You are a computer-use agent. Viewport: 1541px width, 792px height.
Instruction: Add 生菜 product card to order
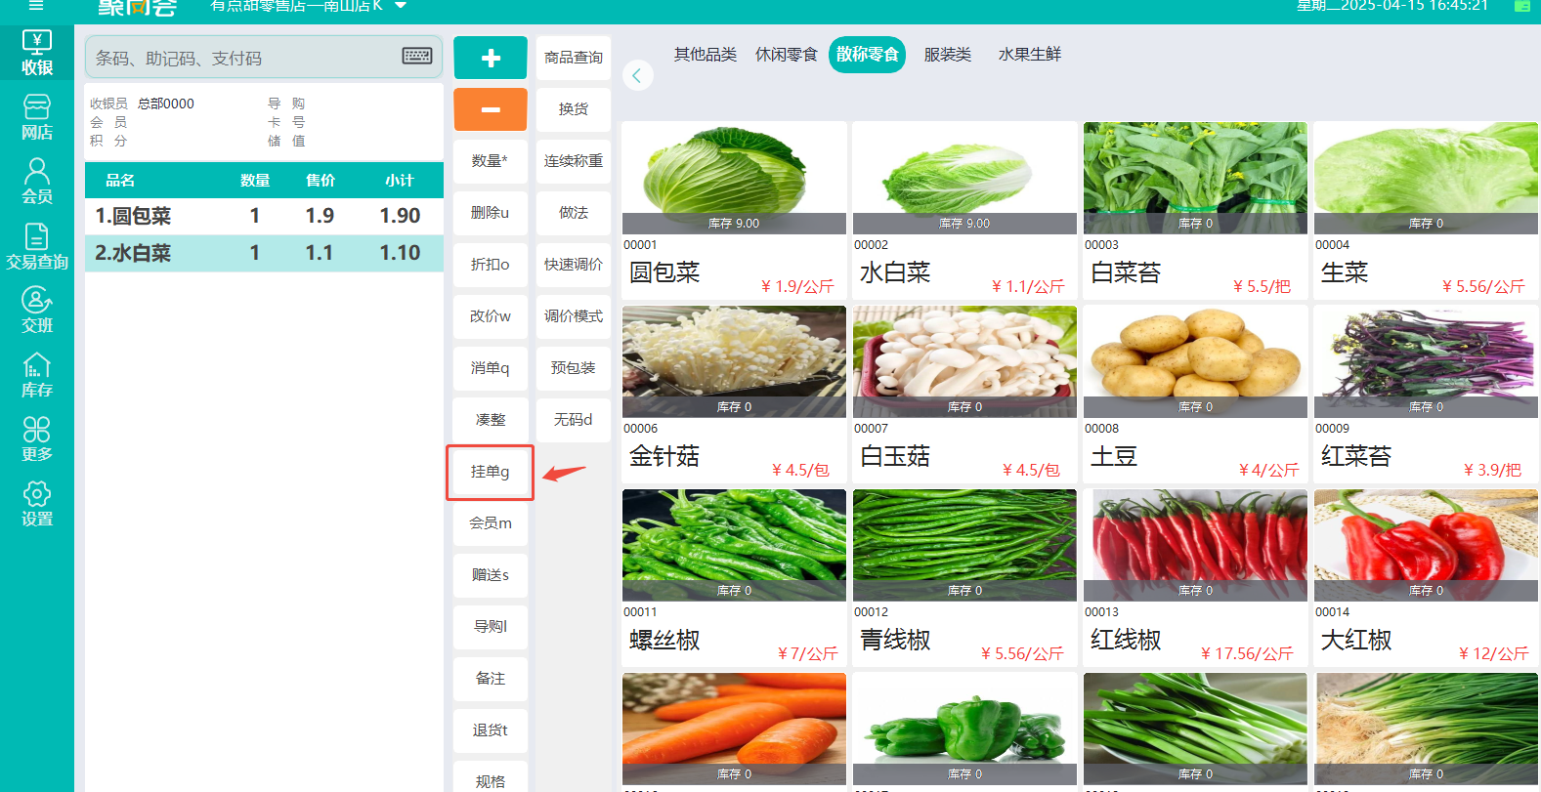(1426, 210)
